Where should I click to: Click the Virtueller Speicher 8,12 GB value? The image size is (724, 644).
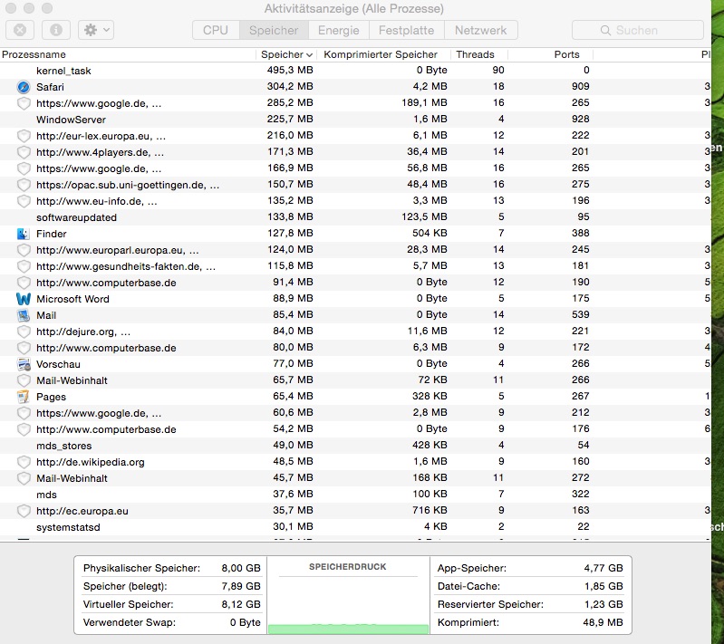[x=240, y=604]
